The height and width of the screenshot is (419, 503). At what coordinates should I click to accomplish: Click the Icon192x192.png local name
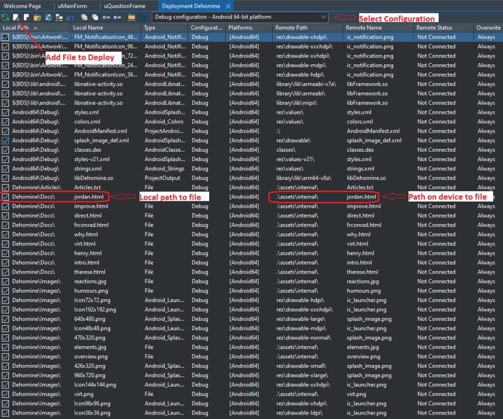point(95,309)
